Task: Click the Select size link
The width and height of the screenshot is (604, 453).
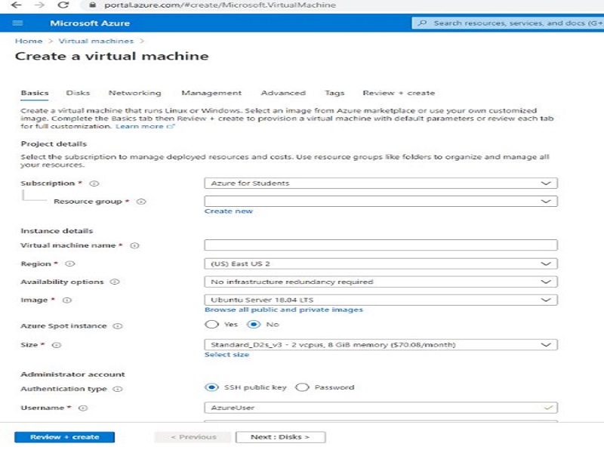Action: [226, 354]
